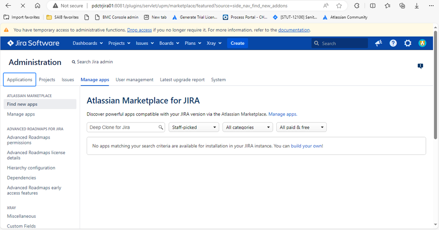
Task: Open the Dashboards menu
Action: click(x=88, y=43)
